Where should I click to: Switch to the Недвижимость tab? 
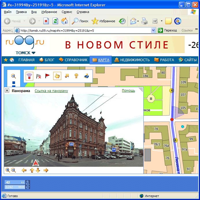point(132,60)
